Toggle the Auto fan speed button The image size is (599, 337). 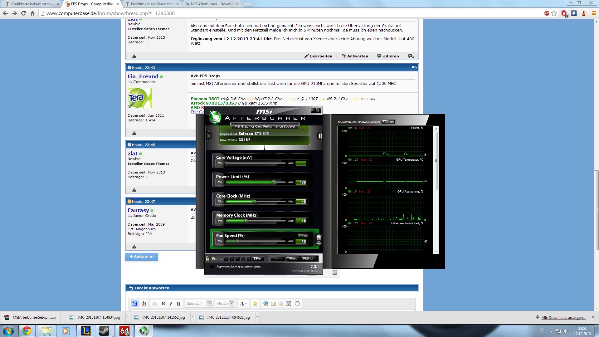point(303,235)
